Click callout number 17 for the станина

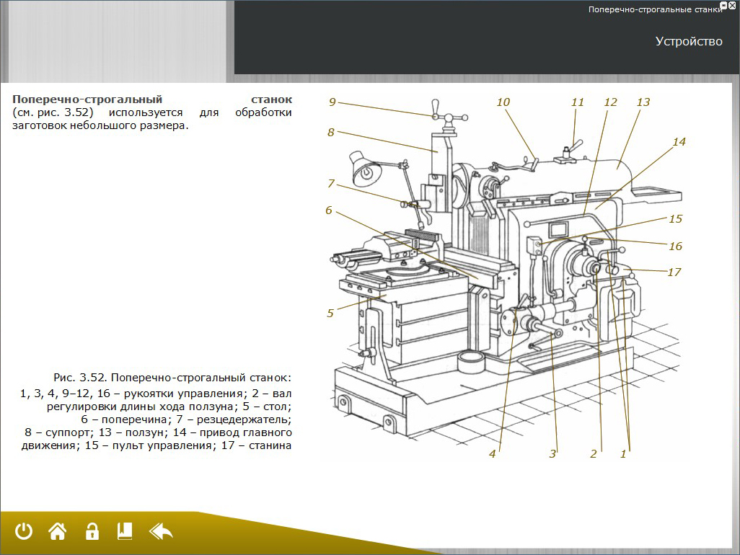click(x=674, y=272)
